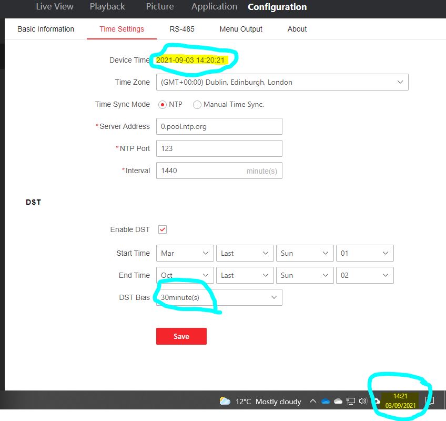Open the volume control speaker icon

pyautogui.click(x=363, y=401)
